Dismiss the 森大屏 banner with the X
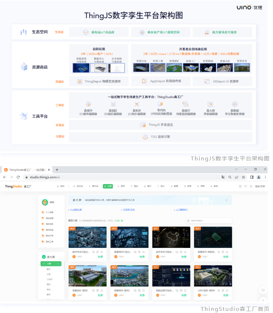Image resolution: width=273 pixels, height=313 pixels. point(226,200)
